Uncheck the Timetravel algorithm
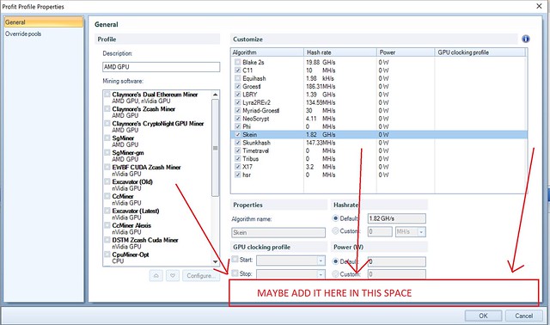The image size is (550, 325). (238, 151)
